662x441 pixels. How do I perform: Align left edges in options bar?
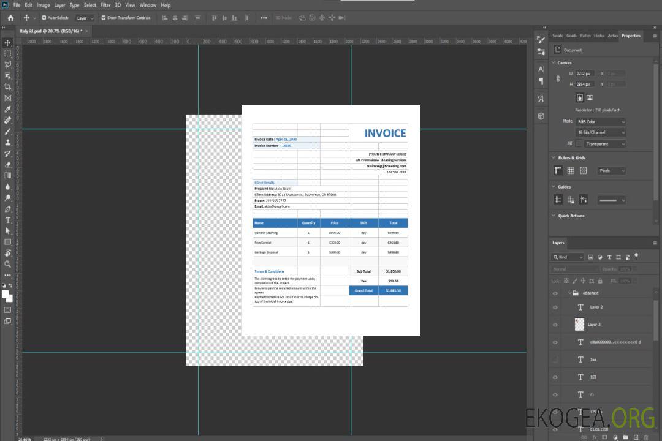tap(165, 18)
